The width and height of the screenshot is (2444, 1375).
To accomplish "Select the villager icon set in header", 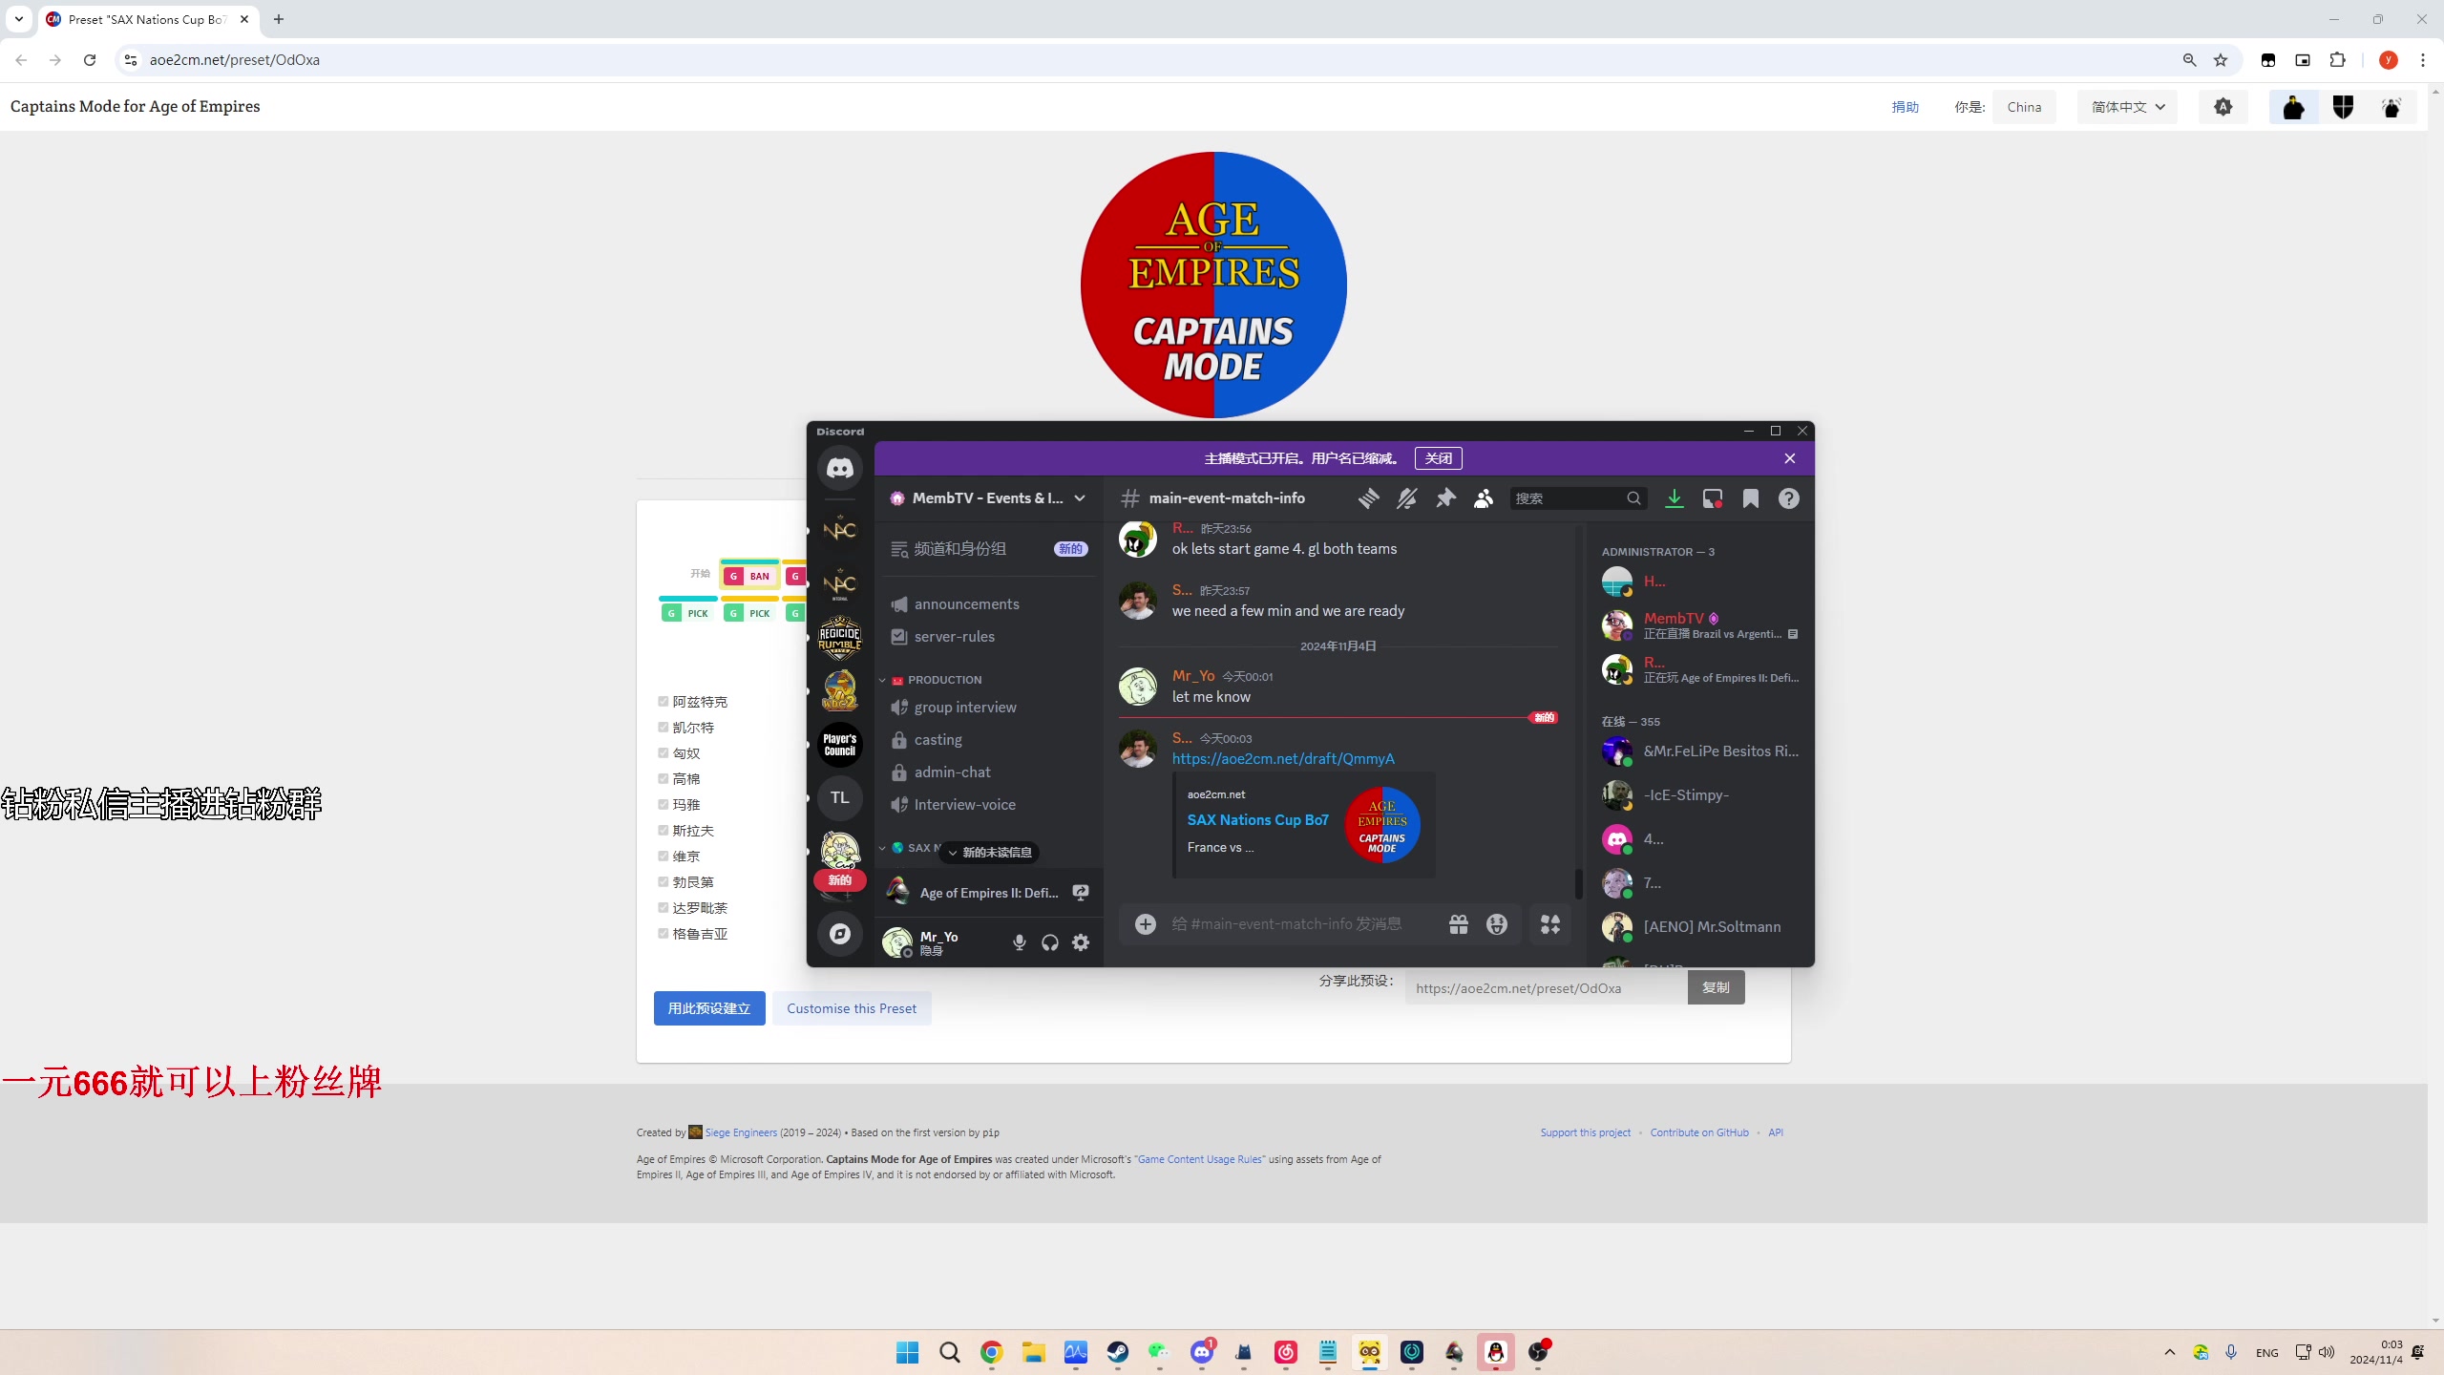I will pyautogui.click(x=2293, y=107).
